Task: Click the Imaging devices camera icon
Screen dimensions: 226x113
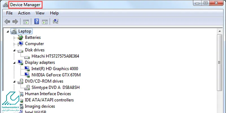Action: click(x=21, y=107)
